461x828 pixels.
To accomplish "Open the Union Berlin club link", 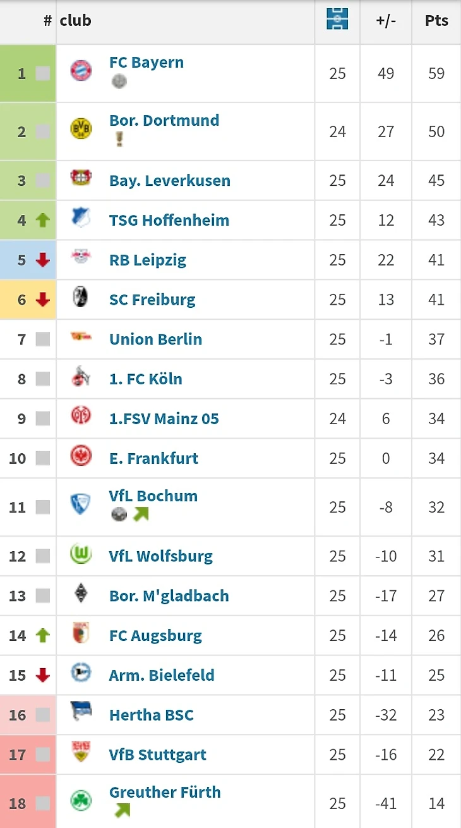I will (x=155, y=339).
